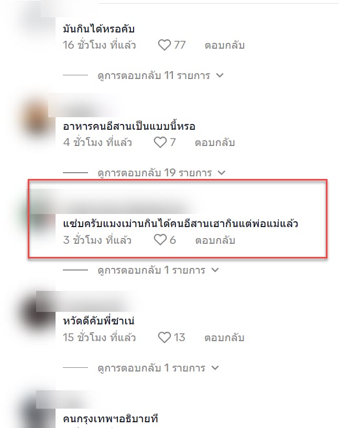Click the chevron next to 19 replies
339x428 pixels.
pos(222,173)
